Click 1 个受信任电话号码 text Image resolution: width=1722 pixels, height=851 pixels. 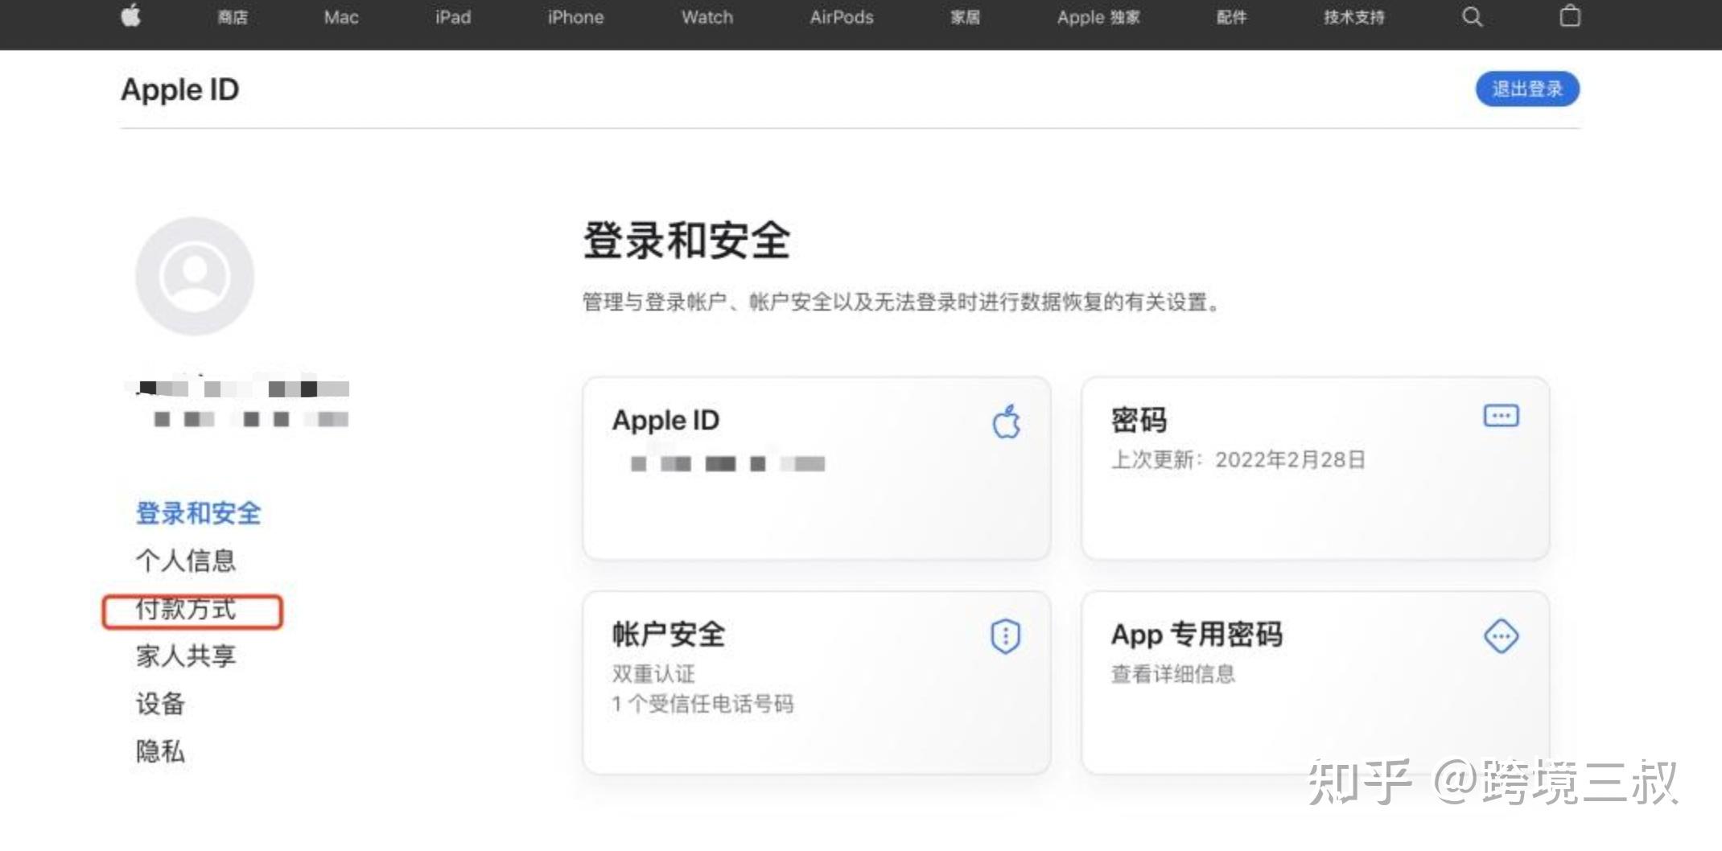click(702, 704)
